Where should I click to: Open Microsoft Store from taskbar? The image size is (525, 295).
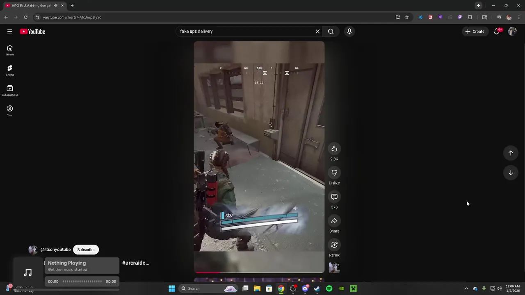click(269, 288)
